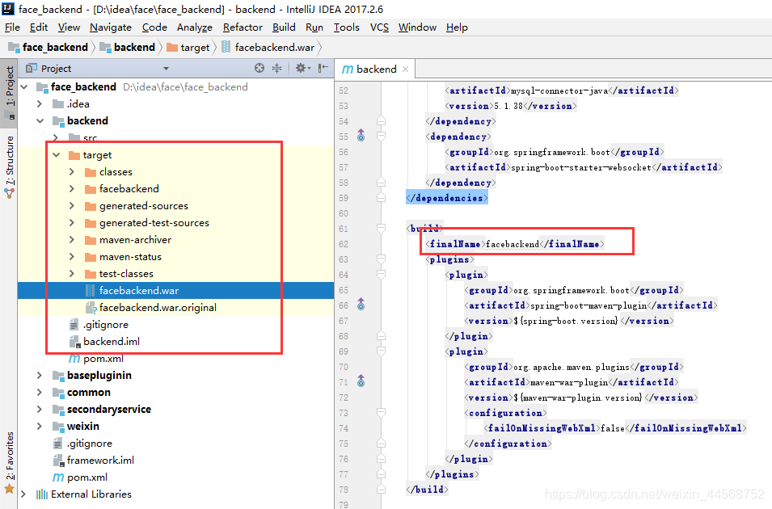Open the Help menu
The height and width of the screenshot is (509, 772).
(x=457, y=27)
